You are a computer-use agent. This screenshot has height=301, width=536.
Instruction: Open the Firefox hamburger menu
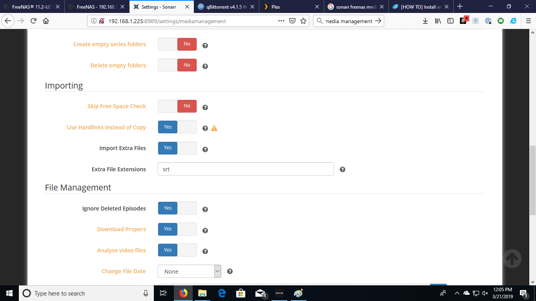(528, 21)
